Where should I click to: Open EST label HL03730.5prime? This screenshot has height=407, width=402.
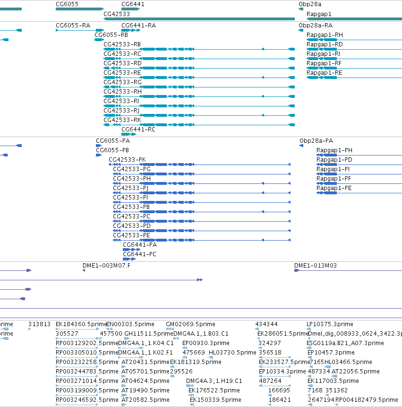[232, 353]
